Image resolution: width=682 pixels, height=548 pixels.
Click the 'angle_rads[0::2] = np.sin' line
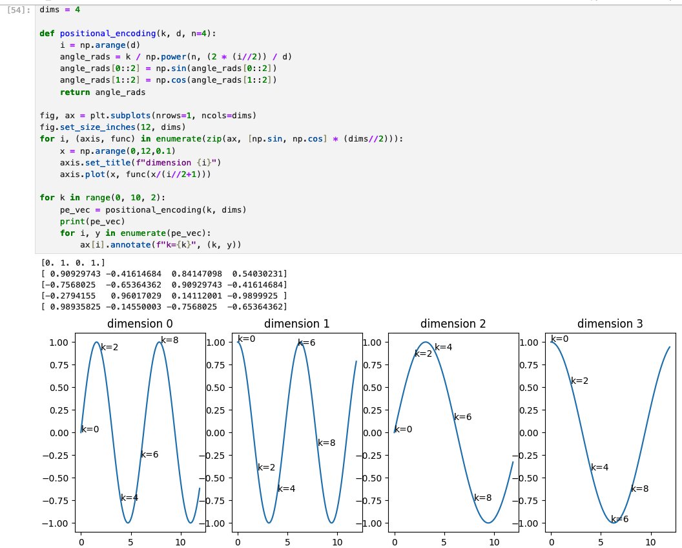[168, 68]
